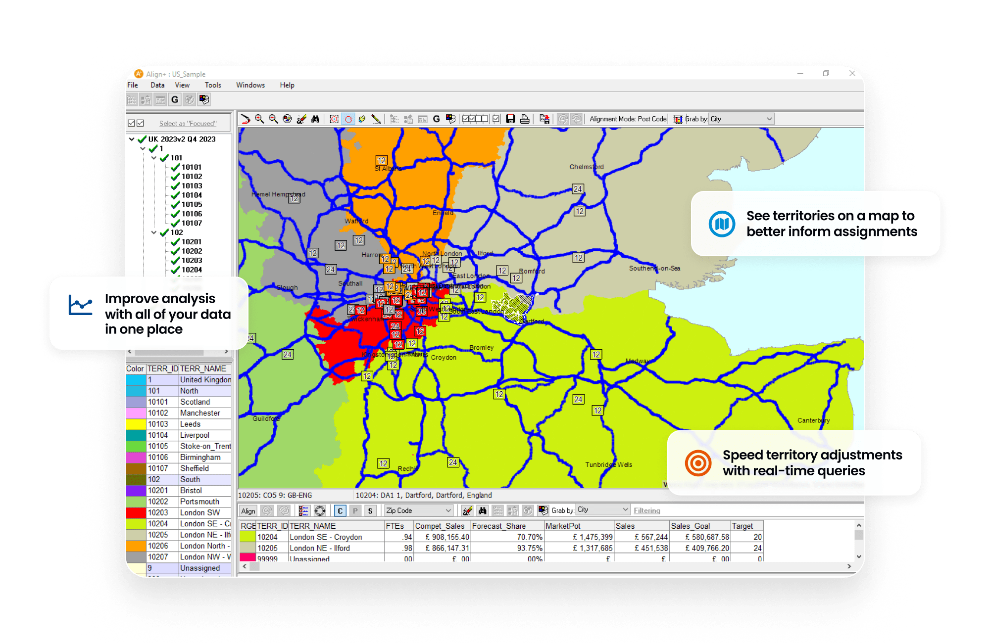Toggle the C mode button
The image size is (990, 643).
(340, 511)
